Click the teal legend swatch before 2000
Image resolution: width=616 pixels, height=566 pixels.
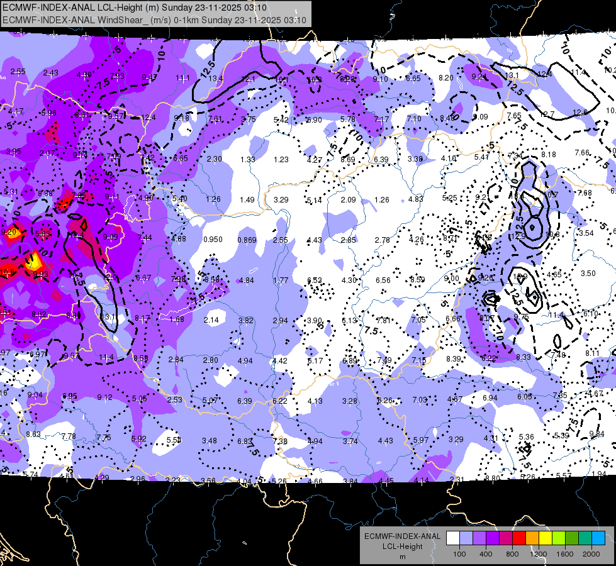[585, 538]
